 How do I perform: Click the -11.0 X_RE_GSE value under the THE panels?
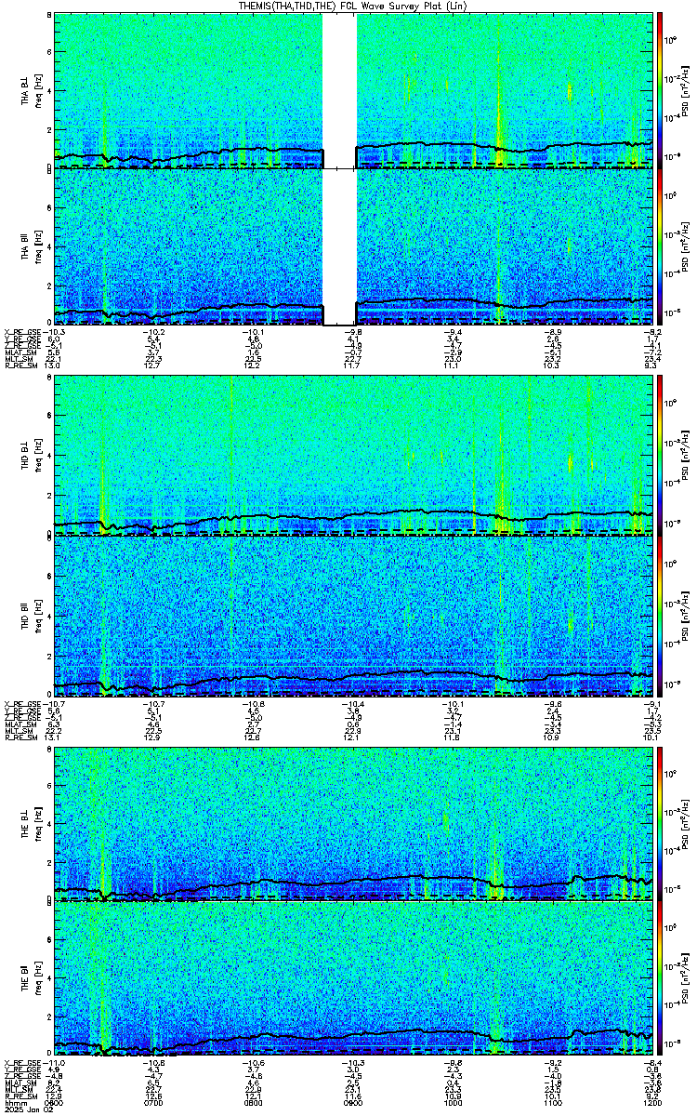pos(55,1064)
